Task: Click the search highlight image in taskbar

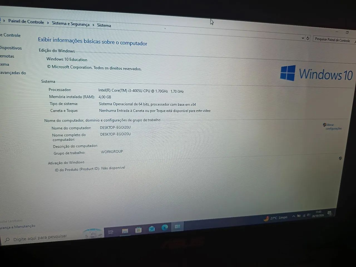Action: coord(93,233)
